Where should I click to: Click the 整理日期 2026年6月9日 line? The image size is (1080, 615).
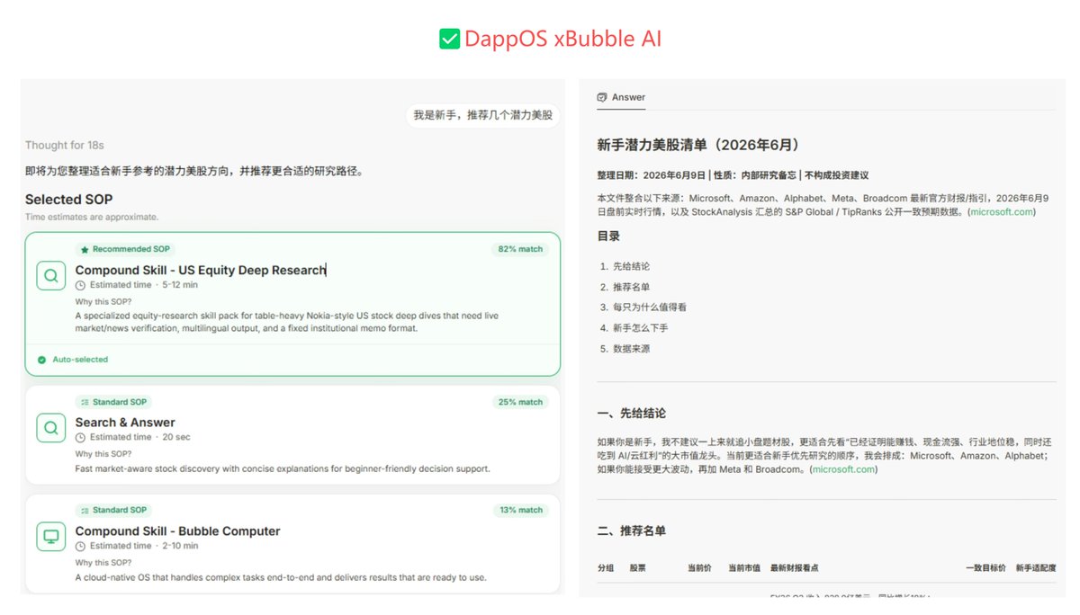point(733,175)
